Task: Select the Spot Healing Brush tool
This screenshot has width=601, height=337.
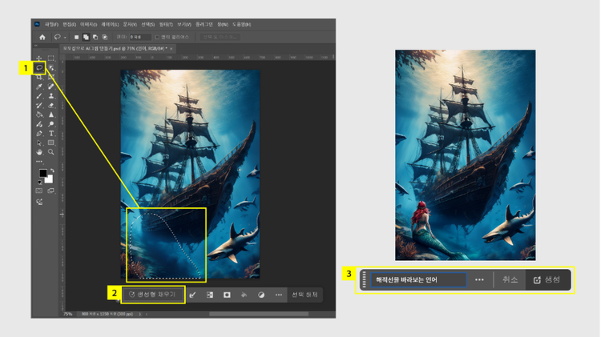Action: pos(51,86)
